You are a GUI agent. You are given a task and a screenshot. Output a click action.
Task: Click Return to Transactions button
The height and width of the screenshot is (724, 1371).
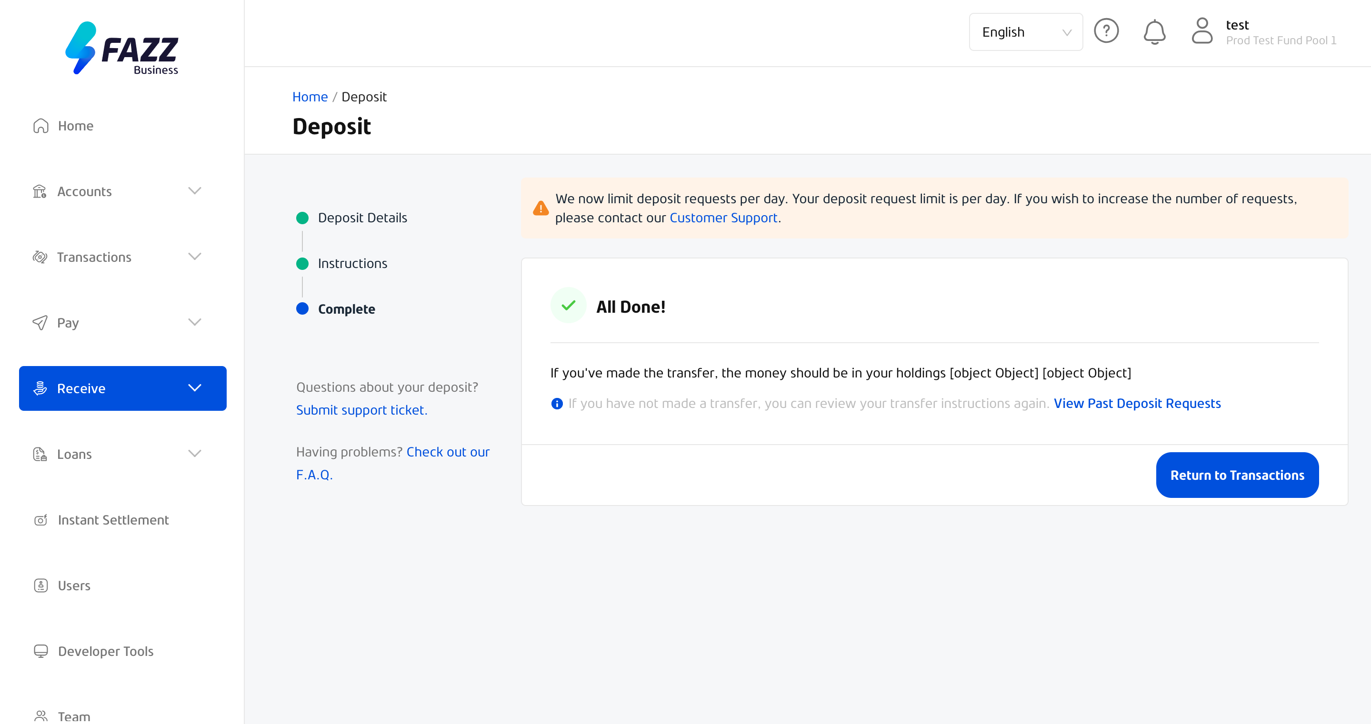tap(1237, 475)
